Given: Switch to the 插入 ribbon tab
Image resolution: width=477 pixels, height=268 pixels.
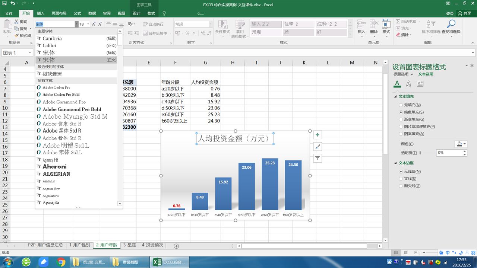Looking at the screenshot, I should click(x=41, y=13).
